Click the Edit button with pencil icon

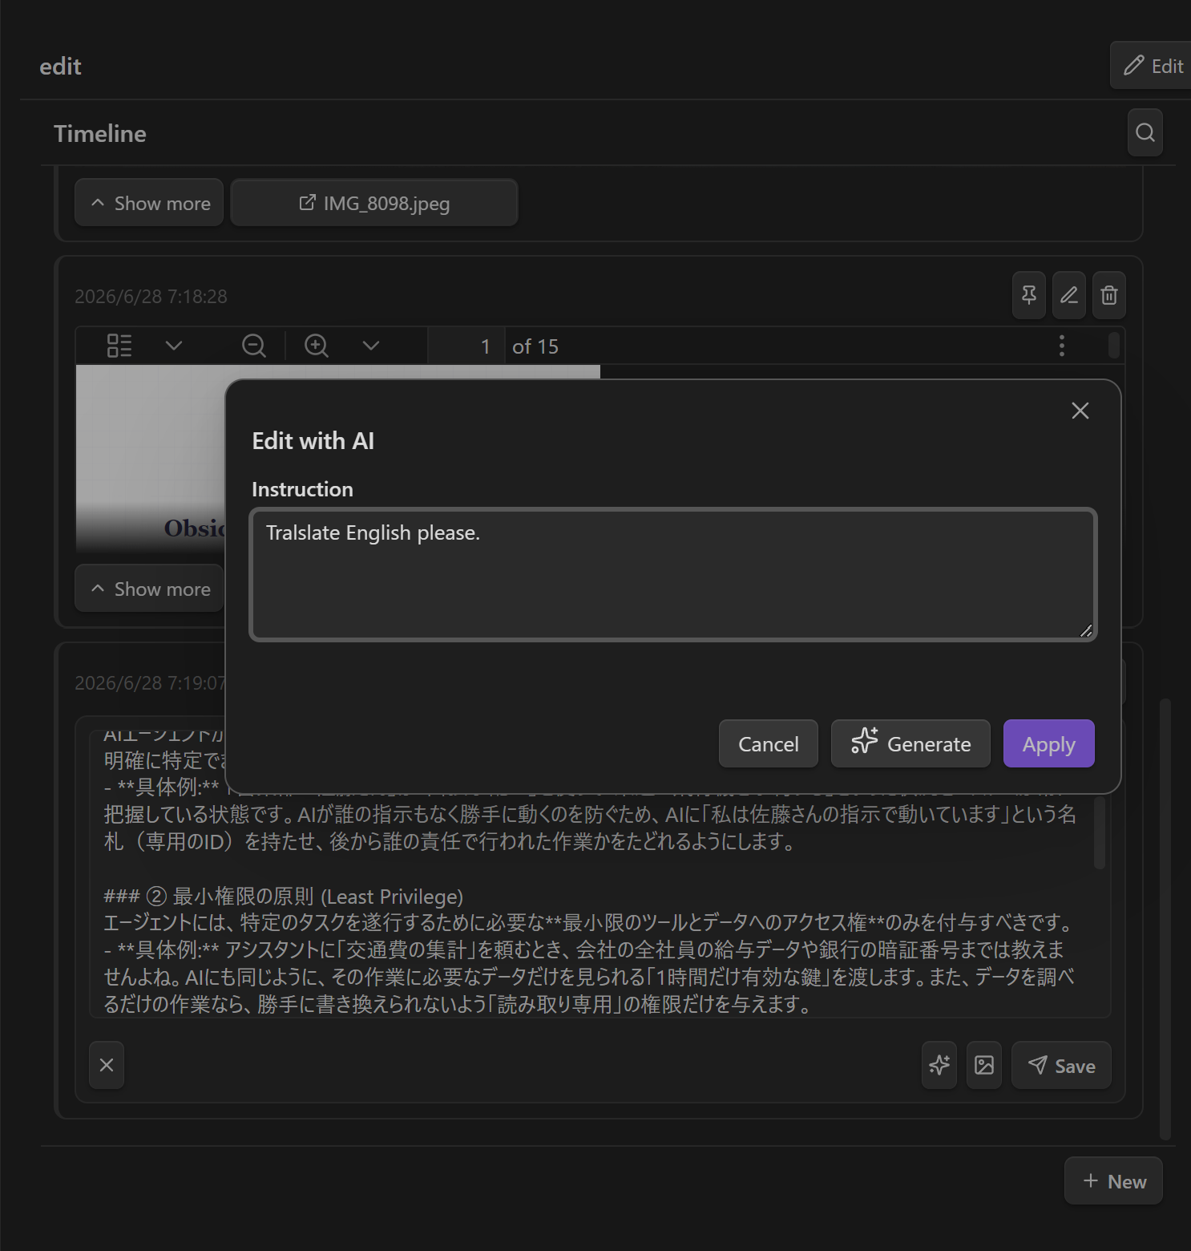tap(1153, 66)
